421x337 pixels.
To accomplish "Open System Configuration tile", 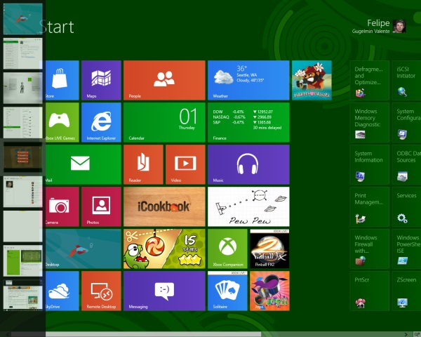I will point(406,122).
